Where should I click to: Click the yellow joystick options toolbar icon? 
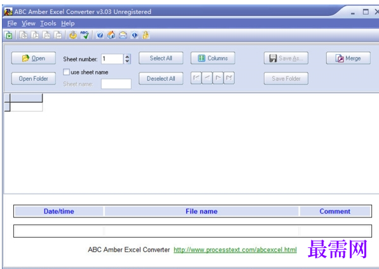pos(72,35)
